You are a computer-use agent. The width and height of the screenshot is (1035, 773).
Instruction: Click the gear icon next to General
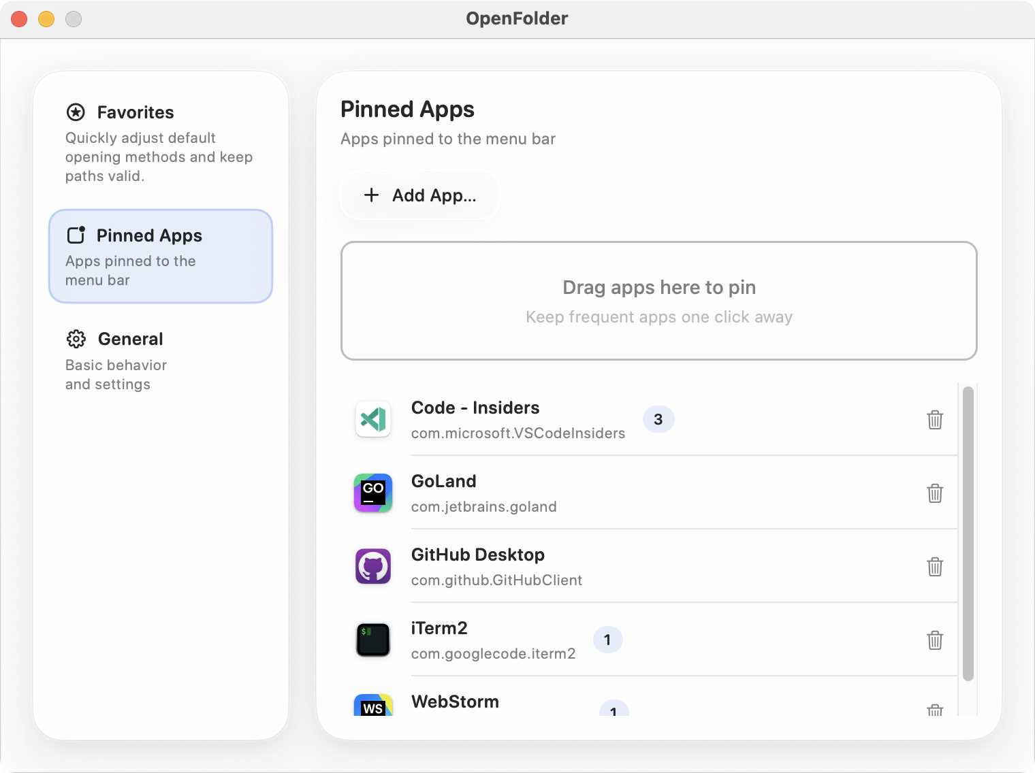pos(76,339)
